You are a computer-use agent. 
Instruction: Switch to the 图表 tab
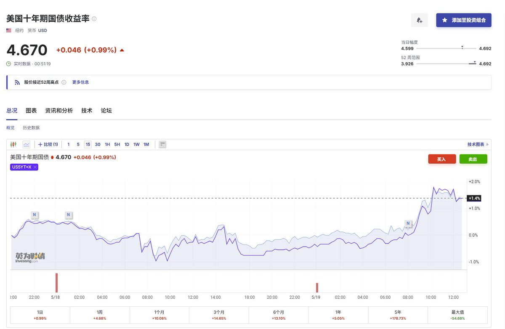(x=31, y=111)
